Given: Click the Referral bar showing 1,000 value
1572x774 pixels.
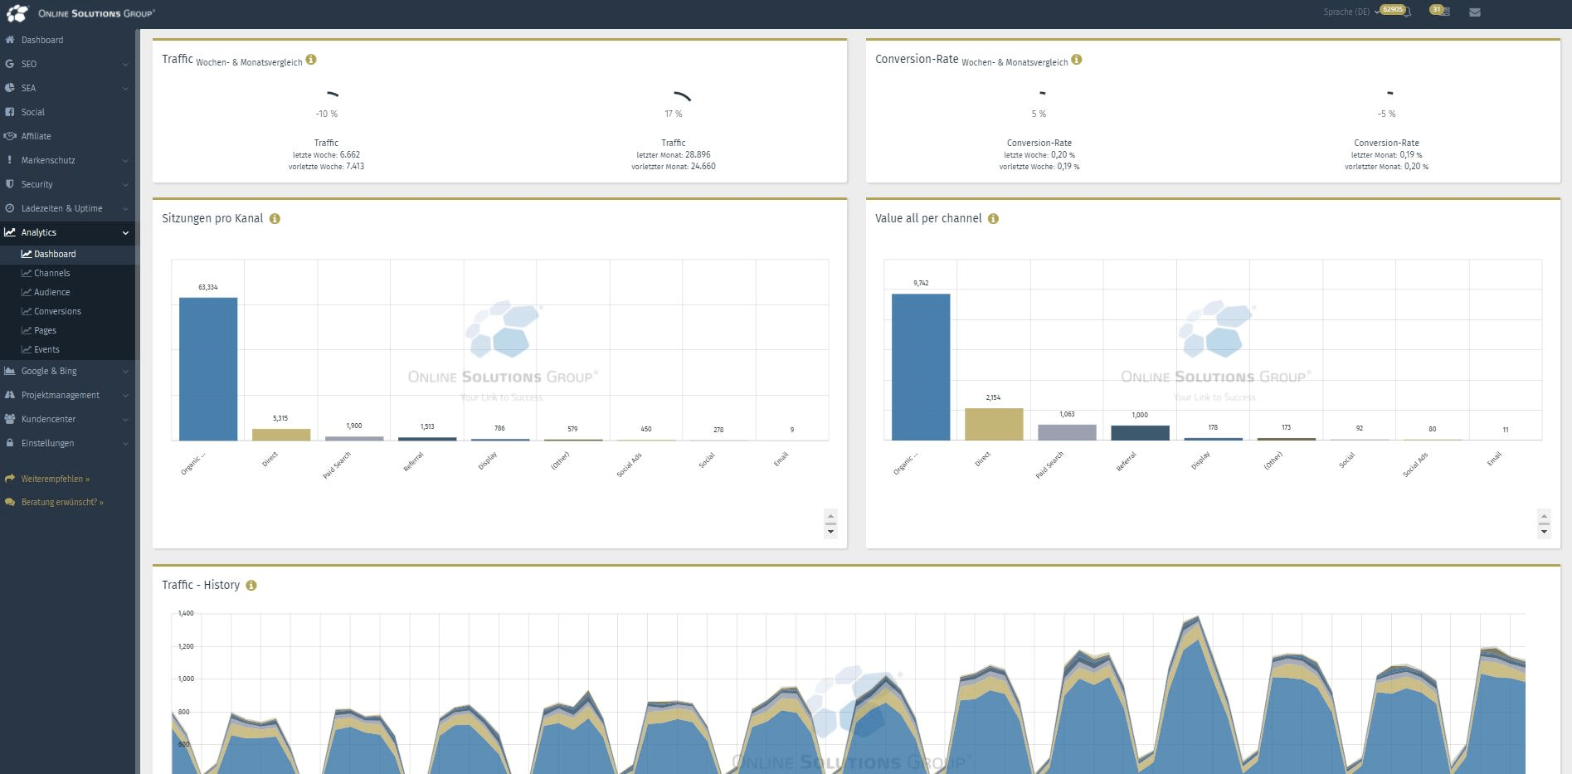Looking at the screenshot, I should 1140,433.
